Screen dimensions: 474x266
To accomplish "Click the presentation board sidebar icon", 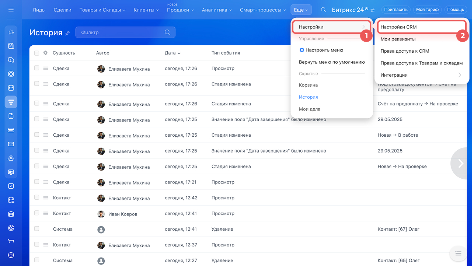I will 11,172.
